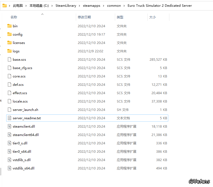Click the licenses folder icon
The width and height of the screenshot is (213, 187).
tap(9, 43)
